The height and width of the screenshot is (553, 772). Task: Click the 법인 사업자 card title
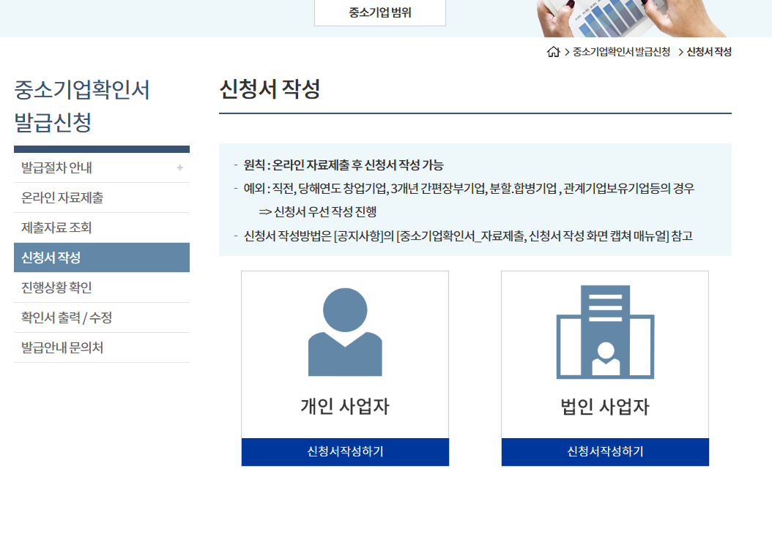click(x=605, y=407)
